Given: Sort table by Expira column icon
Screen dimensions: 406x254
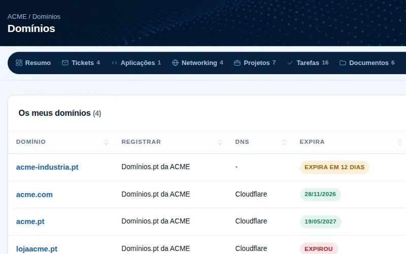Looking at the screenshot, I should click(400, 142).
